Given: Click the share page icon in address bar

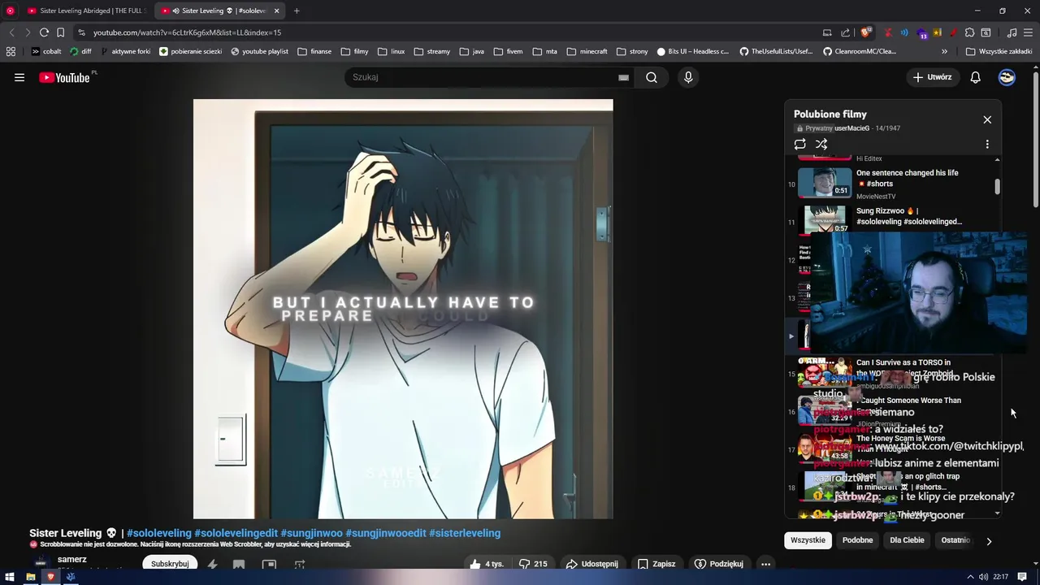Looking at the screenshot, I should [845, 32].
